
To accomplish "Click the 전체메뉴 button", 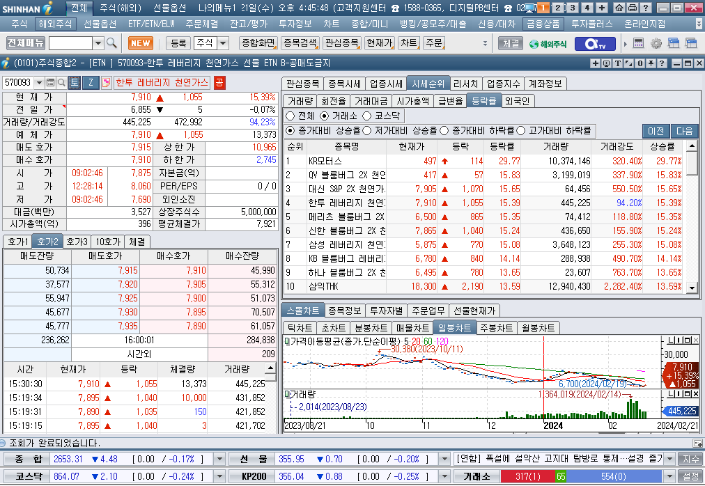I will coord(26,43).
